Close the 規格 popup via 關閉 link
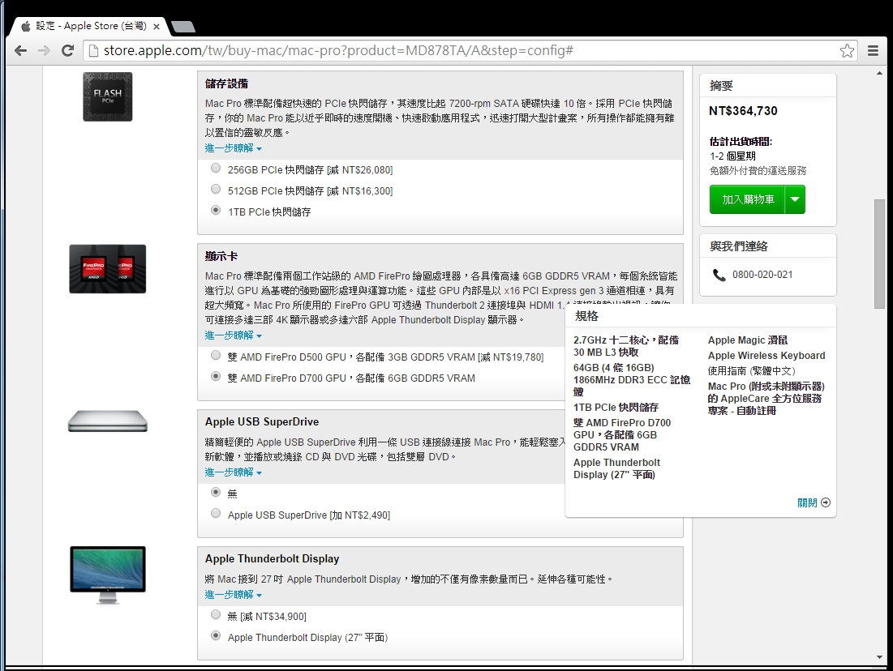 (807, 502)
